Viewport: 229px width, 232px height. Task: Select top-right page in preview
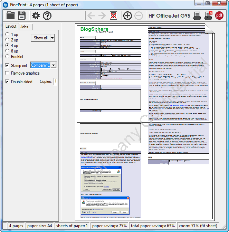pyautogui.click(x=179, y=74)
